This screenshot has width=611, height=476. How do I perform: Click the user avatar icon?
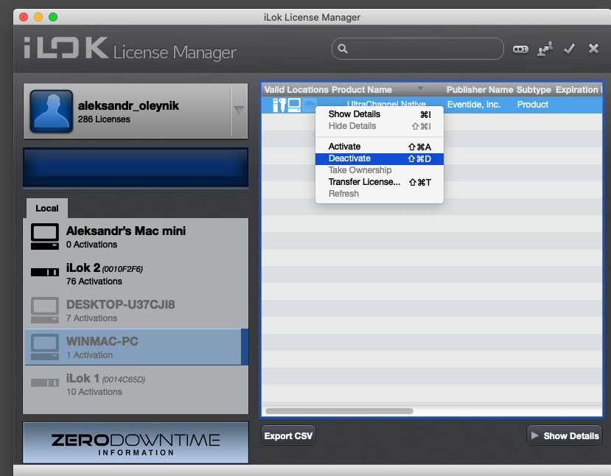[x=52, y=111]
